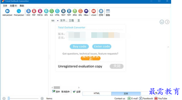This screenshot has height=100, width=182.
Task: Click 取消选中 to uncheck items
Action: (65, 92)
